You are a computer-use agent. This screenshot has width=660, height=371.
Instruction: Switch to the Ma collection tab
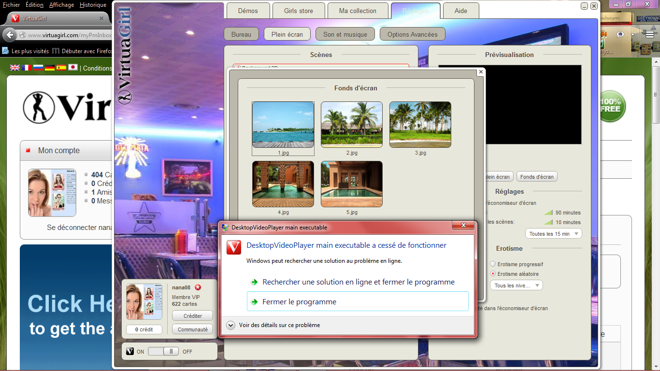[358, 11]
